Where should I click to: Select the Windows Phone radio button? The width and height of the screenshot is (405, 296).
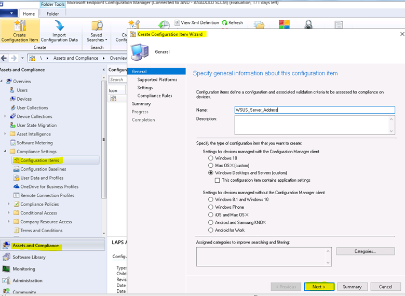(211, 207)
